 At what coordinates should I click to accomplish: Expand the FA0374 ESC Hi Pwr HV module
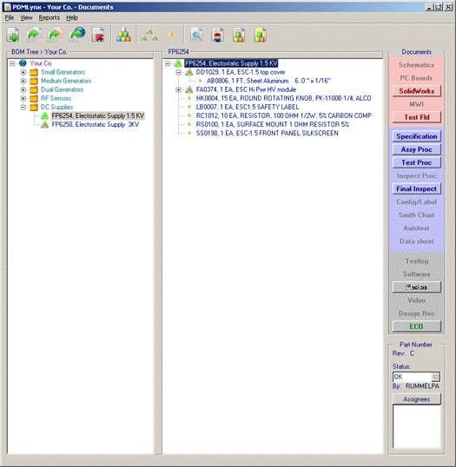click(x=178, y=89)
